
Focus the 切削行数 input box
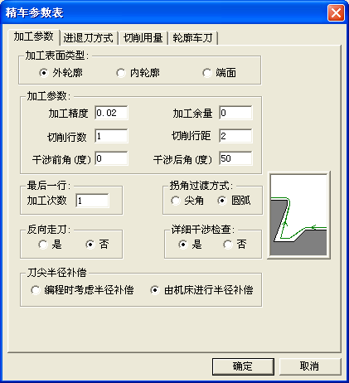tap(111, 136)
